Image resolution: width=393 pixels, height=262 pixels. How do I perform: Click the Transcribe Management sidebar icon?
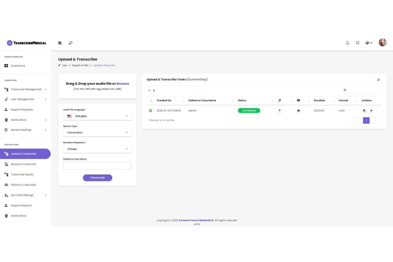6,89
